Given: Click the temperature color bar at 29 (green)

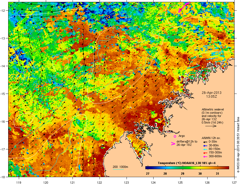Looking at the screenshot, I should (182, 168).
